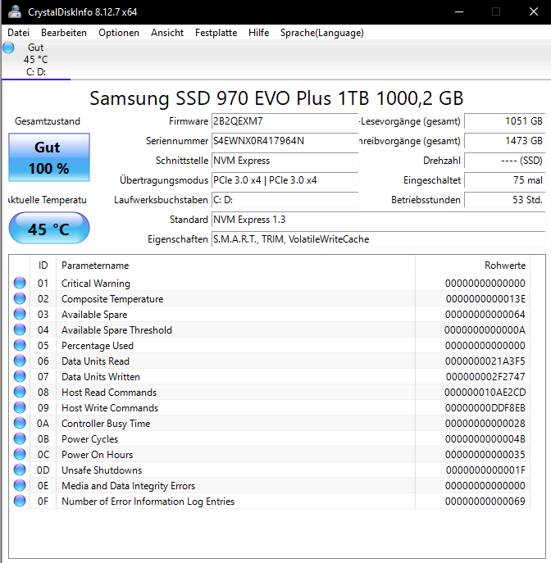Click status circle of Critical Warning row
Image resolution: width=551 pixels, height=563 pixels.
[x=20, y=283]
